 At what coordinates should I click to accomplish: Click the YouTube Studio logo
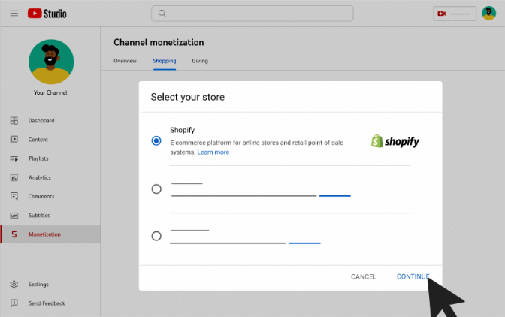(x=47, y=14)
